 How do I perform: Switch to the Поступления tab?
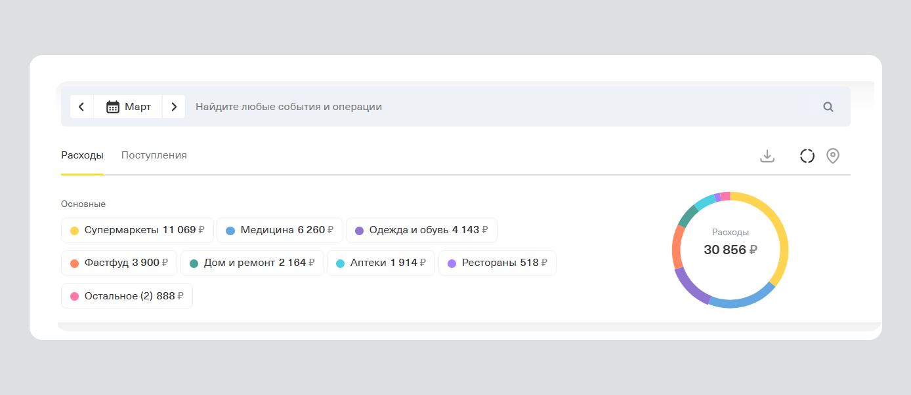pyautogui.click(x=154, y=155)
